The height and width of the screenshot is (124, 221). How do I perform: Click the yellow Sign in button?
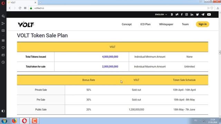click(x=203, y=24)
